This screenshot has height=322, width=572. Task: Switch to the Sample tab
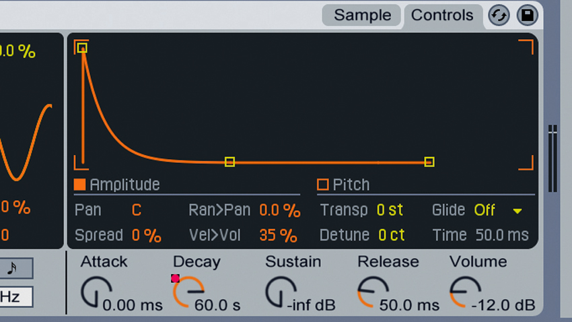pos(362,15)
